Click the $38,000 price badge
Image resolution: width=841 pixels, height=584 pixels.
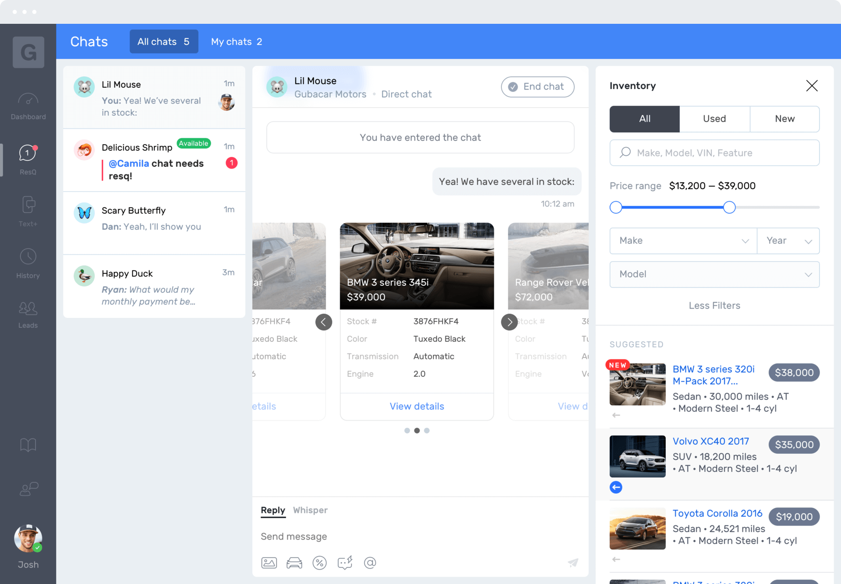click(x=794, y=373)
